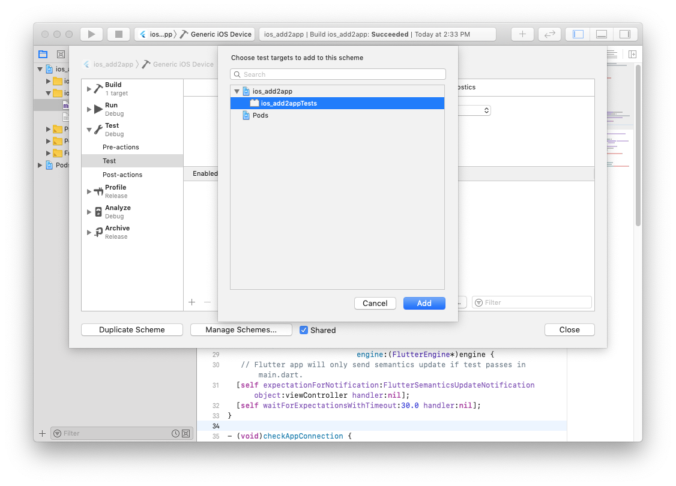Click Cancel in target chooser

tap(375, 303)
